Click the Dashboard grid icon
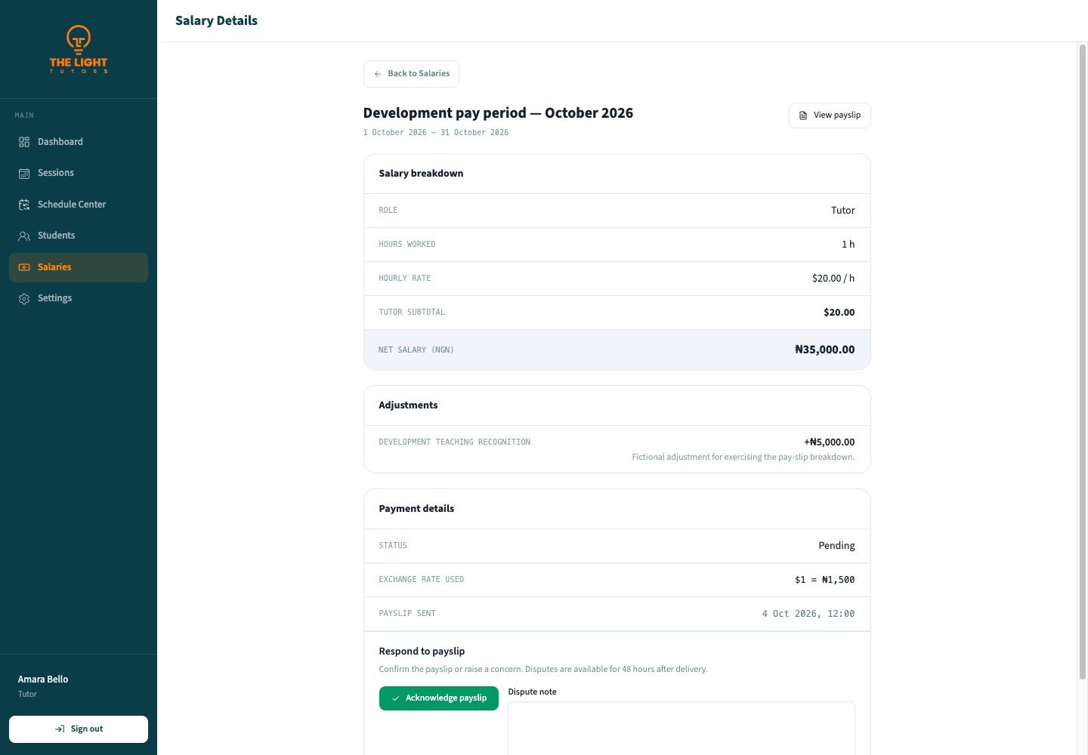Viewport: 1088px width, 755px height. [x=24, y=142]
